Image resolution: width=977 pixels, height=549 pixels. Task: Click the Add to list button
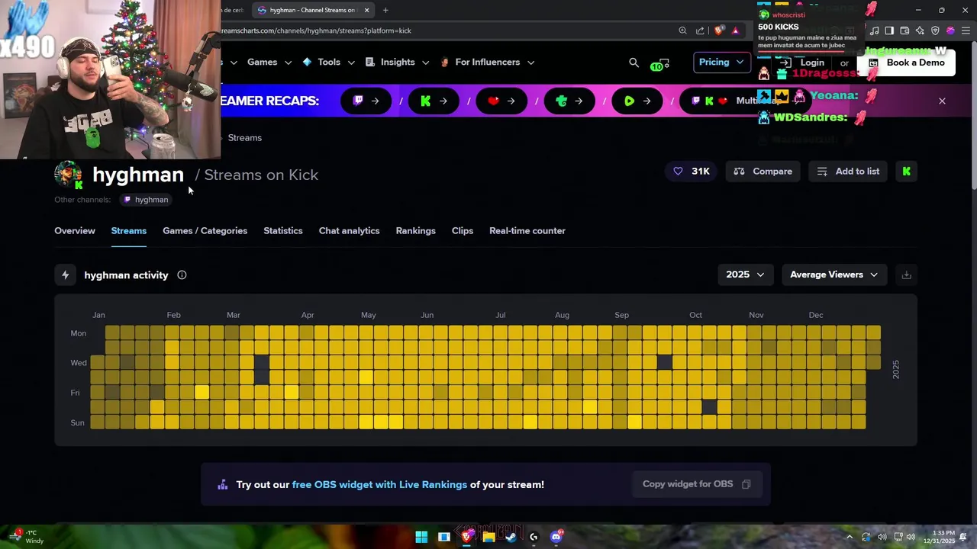848,172
